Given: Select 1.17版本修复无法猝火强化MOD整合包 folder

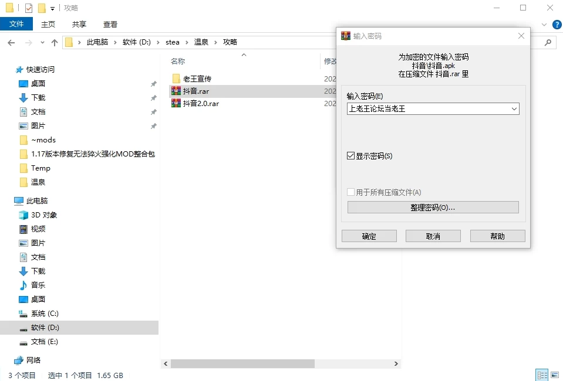Looking at the screenshot, I should coord(93,154).
